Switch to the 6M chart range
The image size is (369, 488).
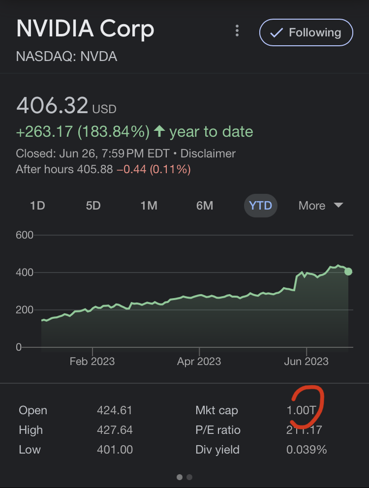point(205,206)
